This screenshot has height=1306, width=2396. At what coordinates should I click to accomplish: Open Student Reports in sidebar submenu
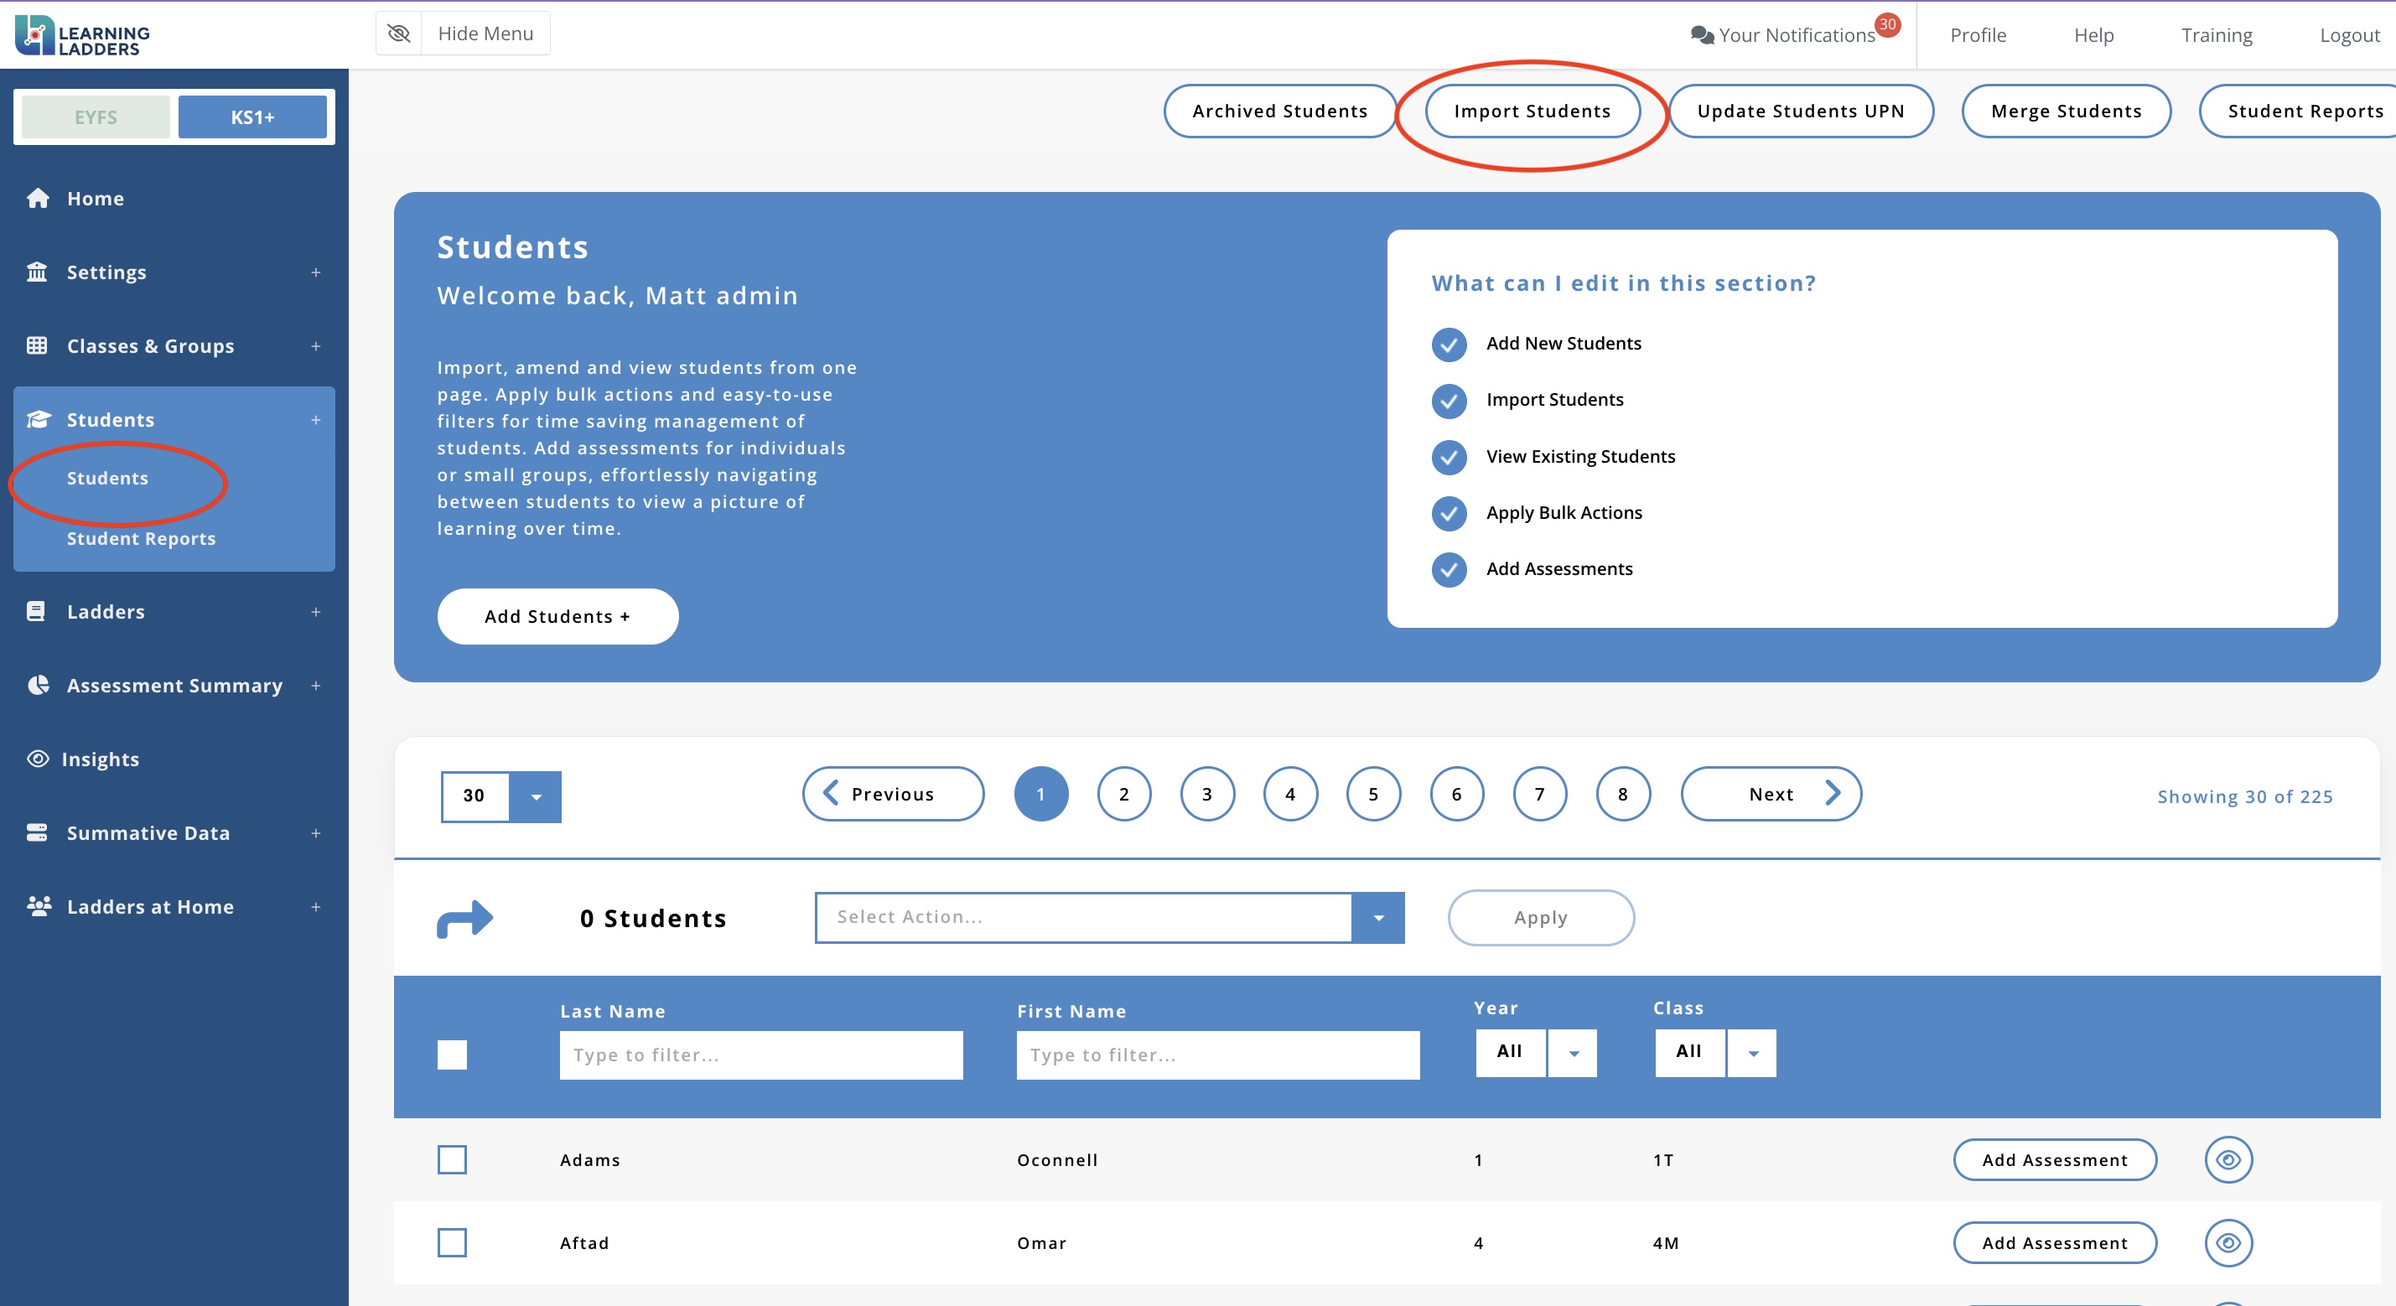[x=141, y=539]
